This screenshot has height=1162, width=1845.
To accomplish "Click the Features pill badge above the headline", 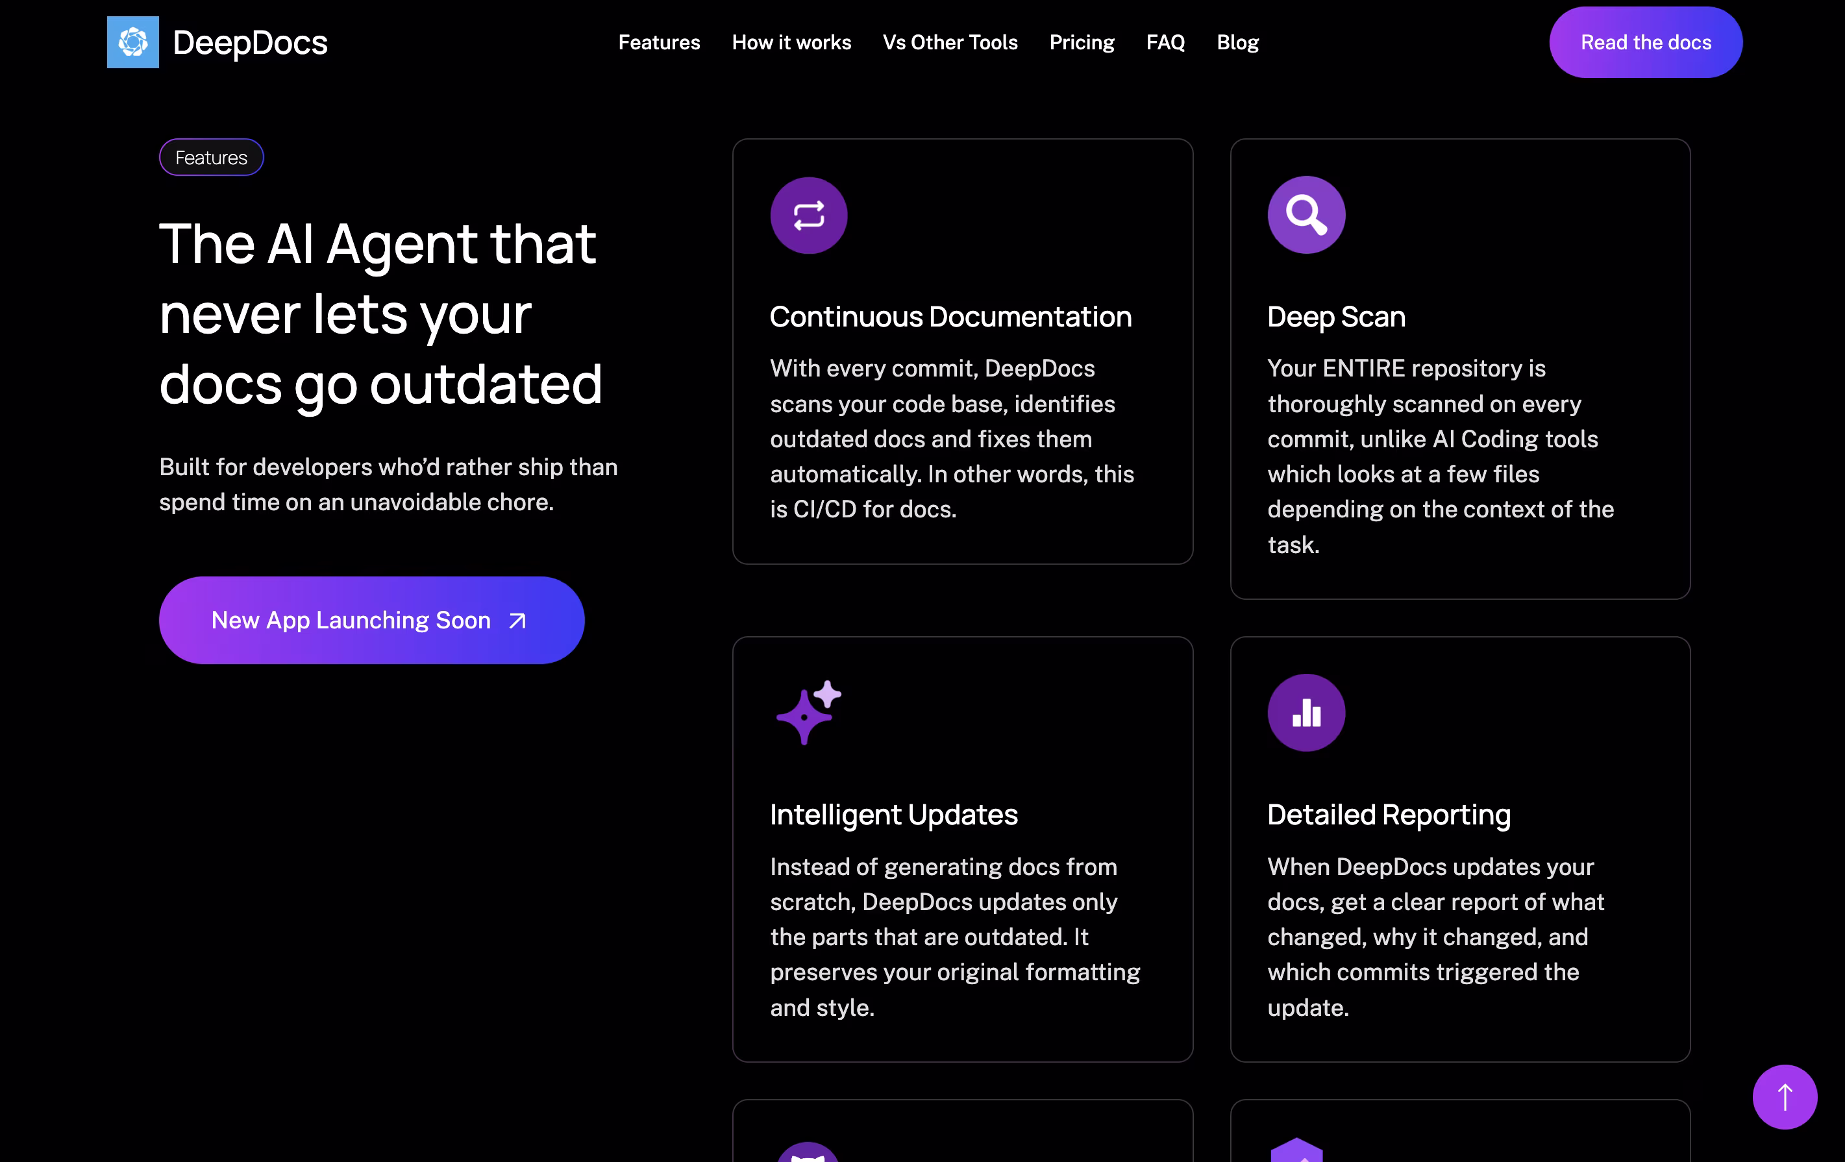I will (211, 157).
